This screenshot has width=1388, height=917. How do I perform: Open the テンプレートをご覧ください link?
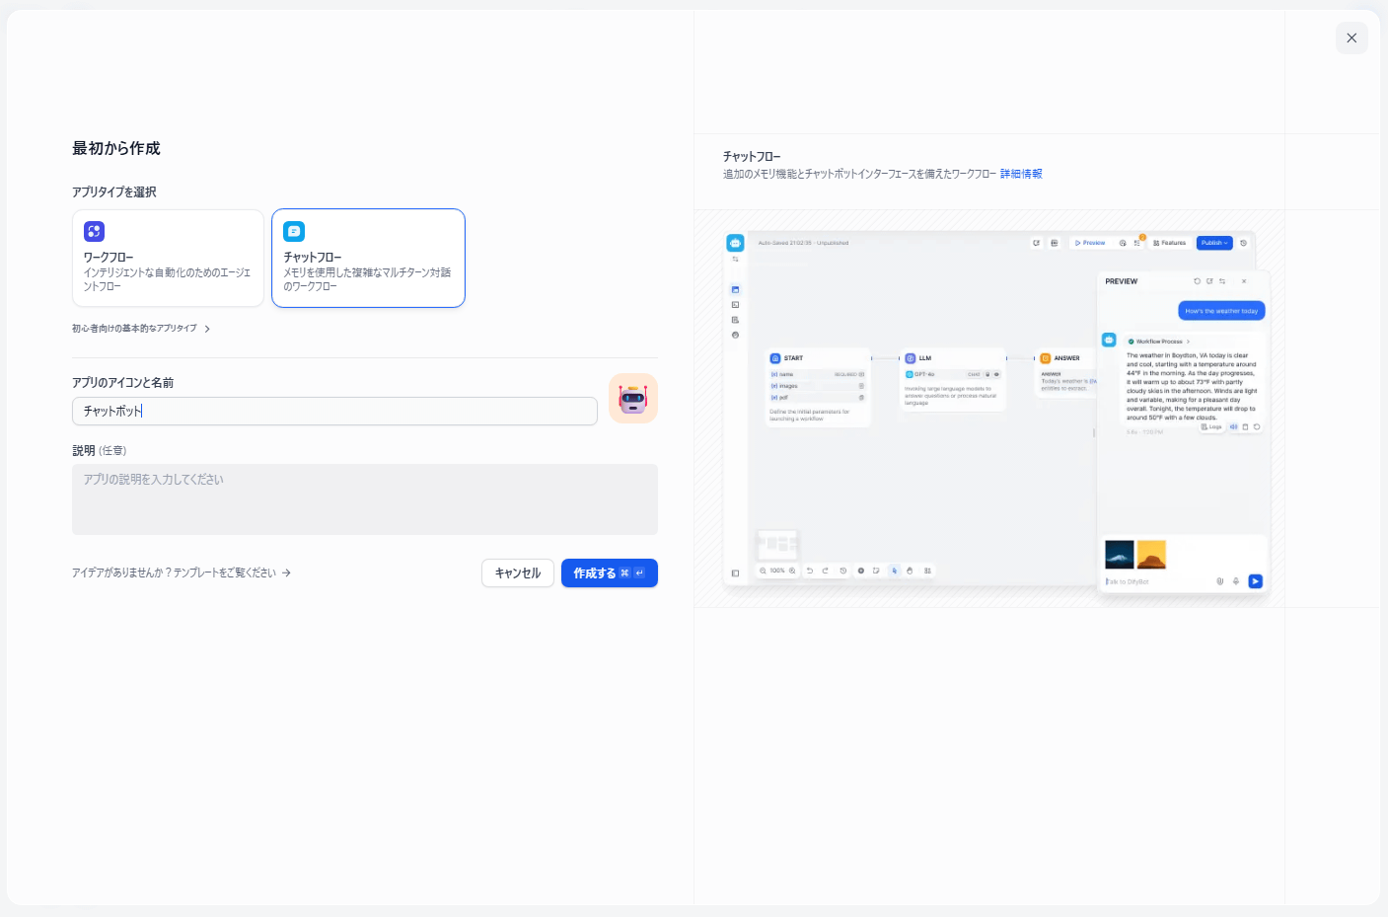coord(182,573)
